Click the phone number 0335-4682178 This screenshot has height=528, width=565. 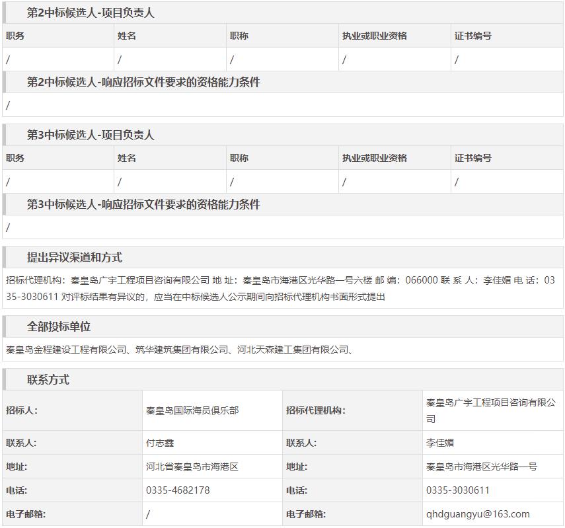(178, 490)
